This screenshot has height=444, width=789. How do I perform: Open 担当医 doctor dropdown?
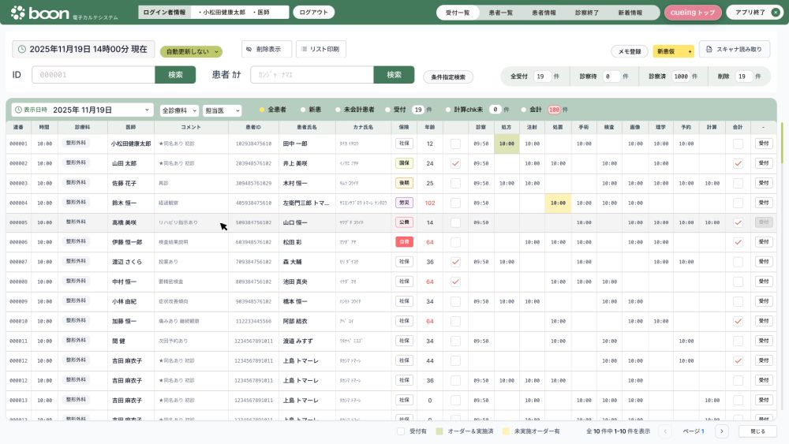pyautogui.click(x=222, y=110)
